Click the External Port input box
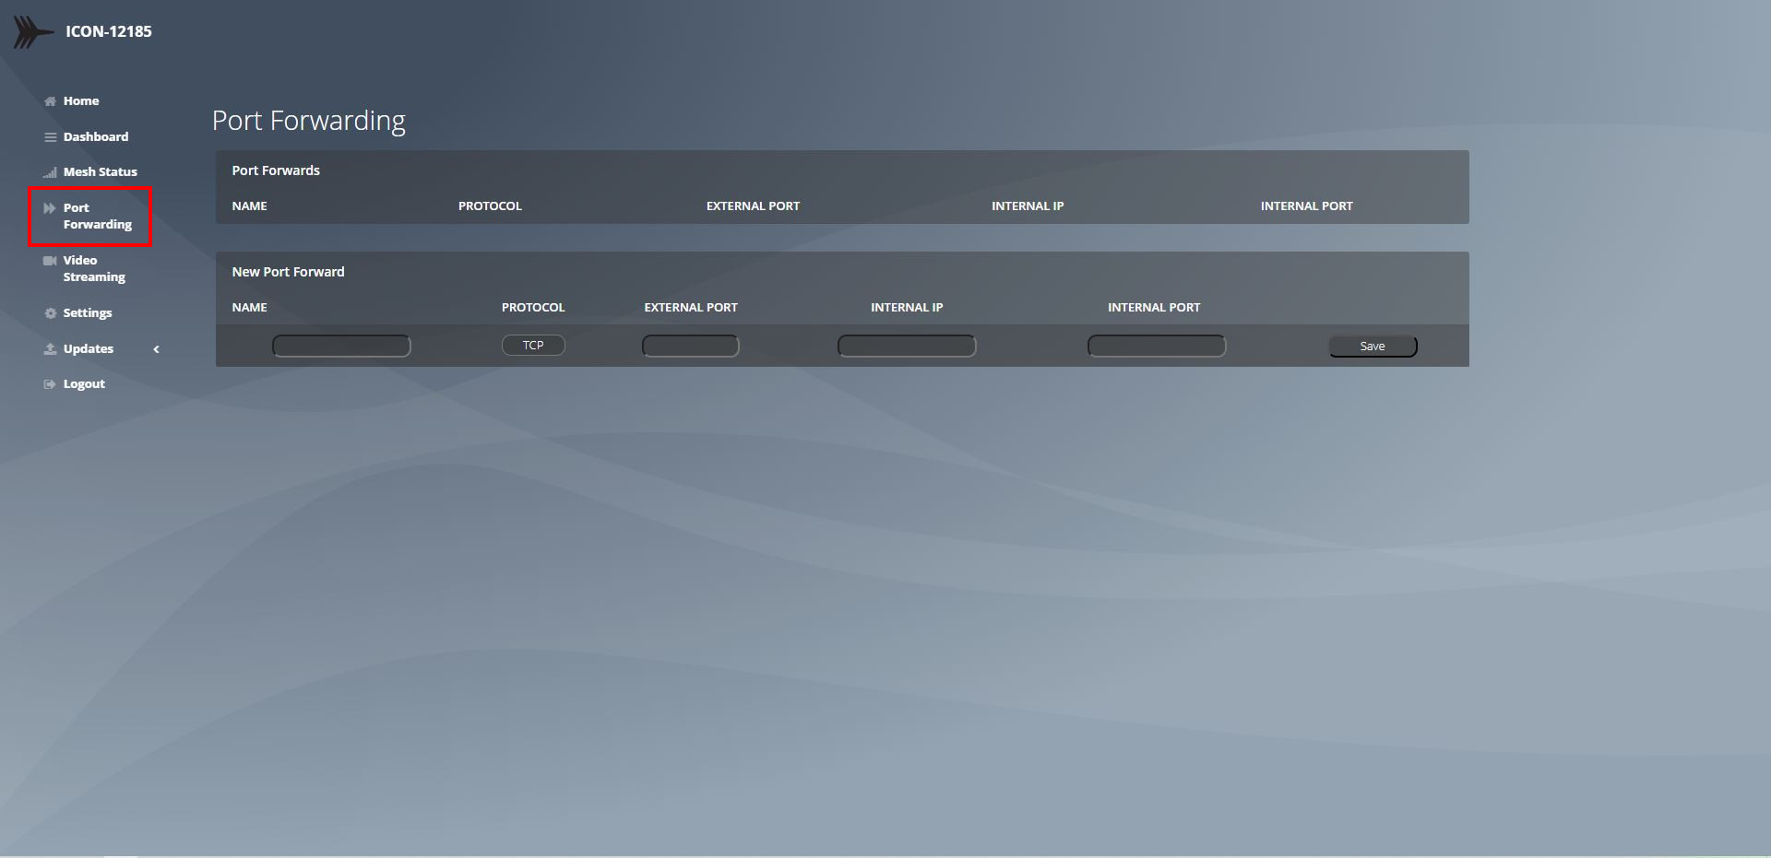This screenshot has height=858, width=1771. click(690, 347)
